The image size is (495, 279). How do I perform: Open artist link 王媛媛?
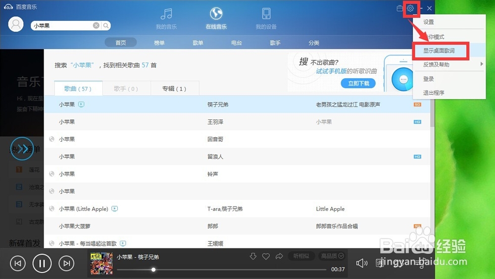215,244
